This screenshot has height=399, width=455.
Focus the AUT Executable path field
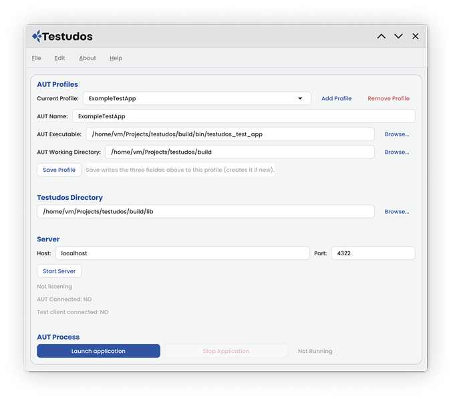coord(230,134)
